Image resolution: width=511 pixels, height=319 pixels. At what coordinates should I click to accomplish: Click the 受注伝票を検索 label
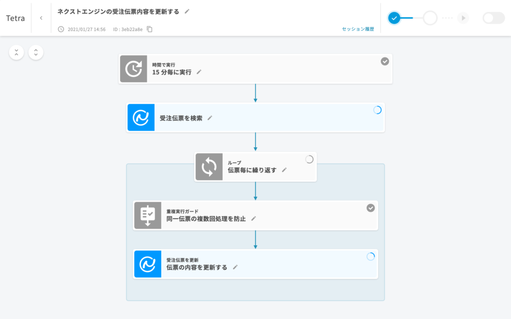(x=181, y=118)
